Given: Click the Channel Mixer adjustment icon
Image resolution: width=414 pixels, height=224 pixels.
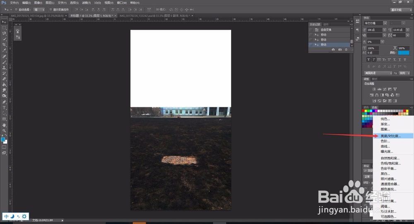Looking at the screenshot, I should 392,95.
